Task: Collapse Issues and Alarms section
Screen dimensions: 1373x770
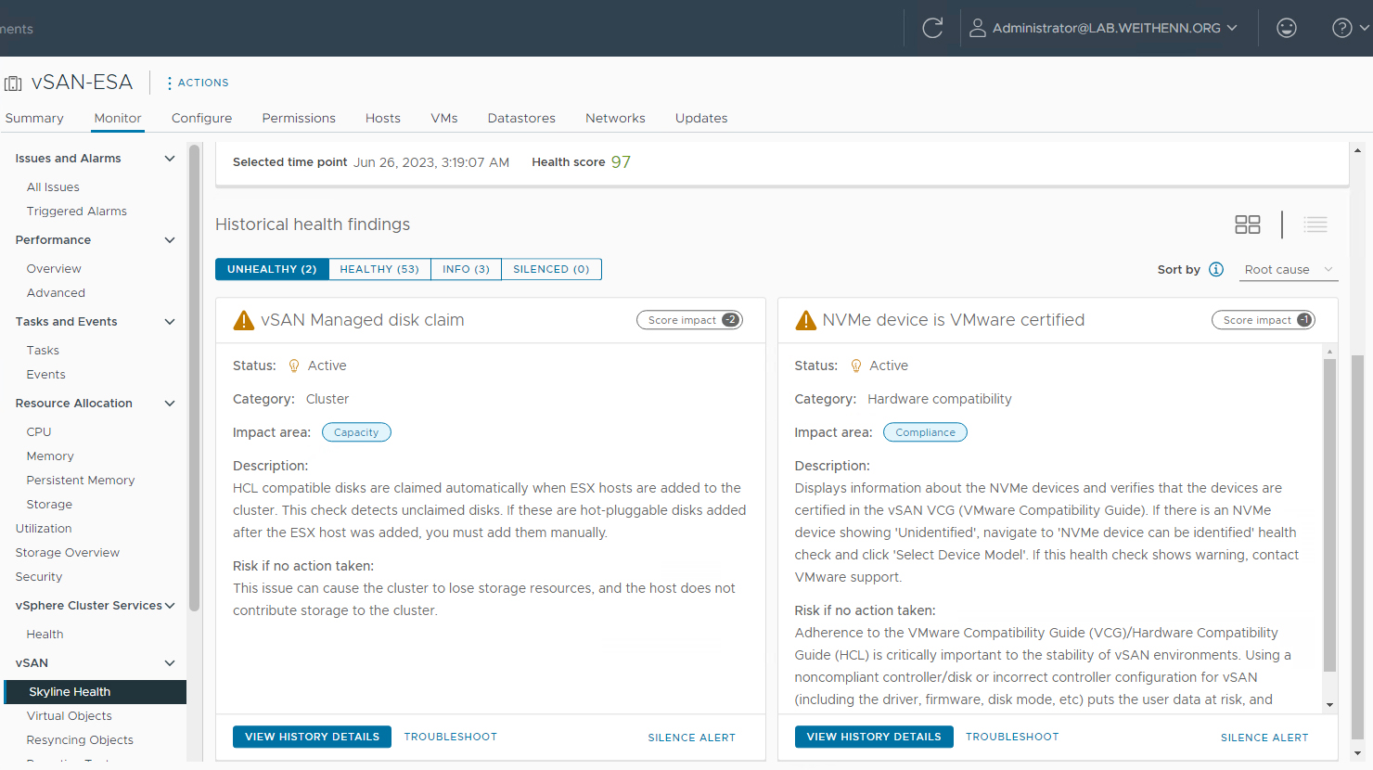Action: pos(170,159)
